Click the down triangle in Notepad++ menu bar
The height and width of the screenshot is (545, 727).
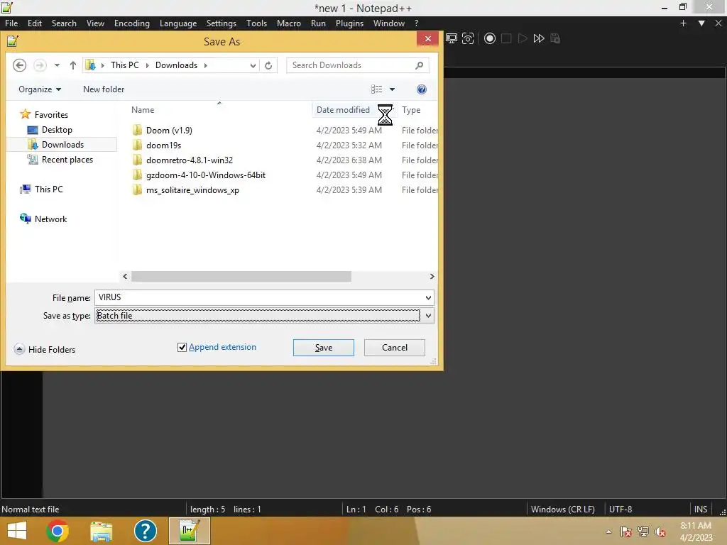pyautogui.click(x=701, y=23)
